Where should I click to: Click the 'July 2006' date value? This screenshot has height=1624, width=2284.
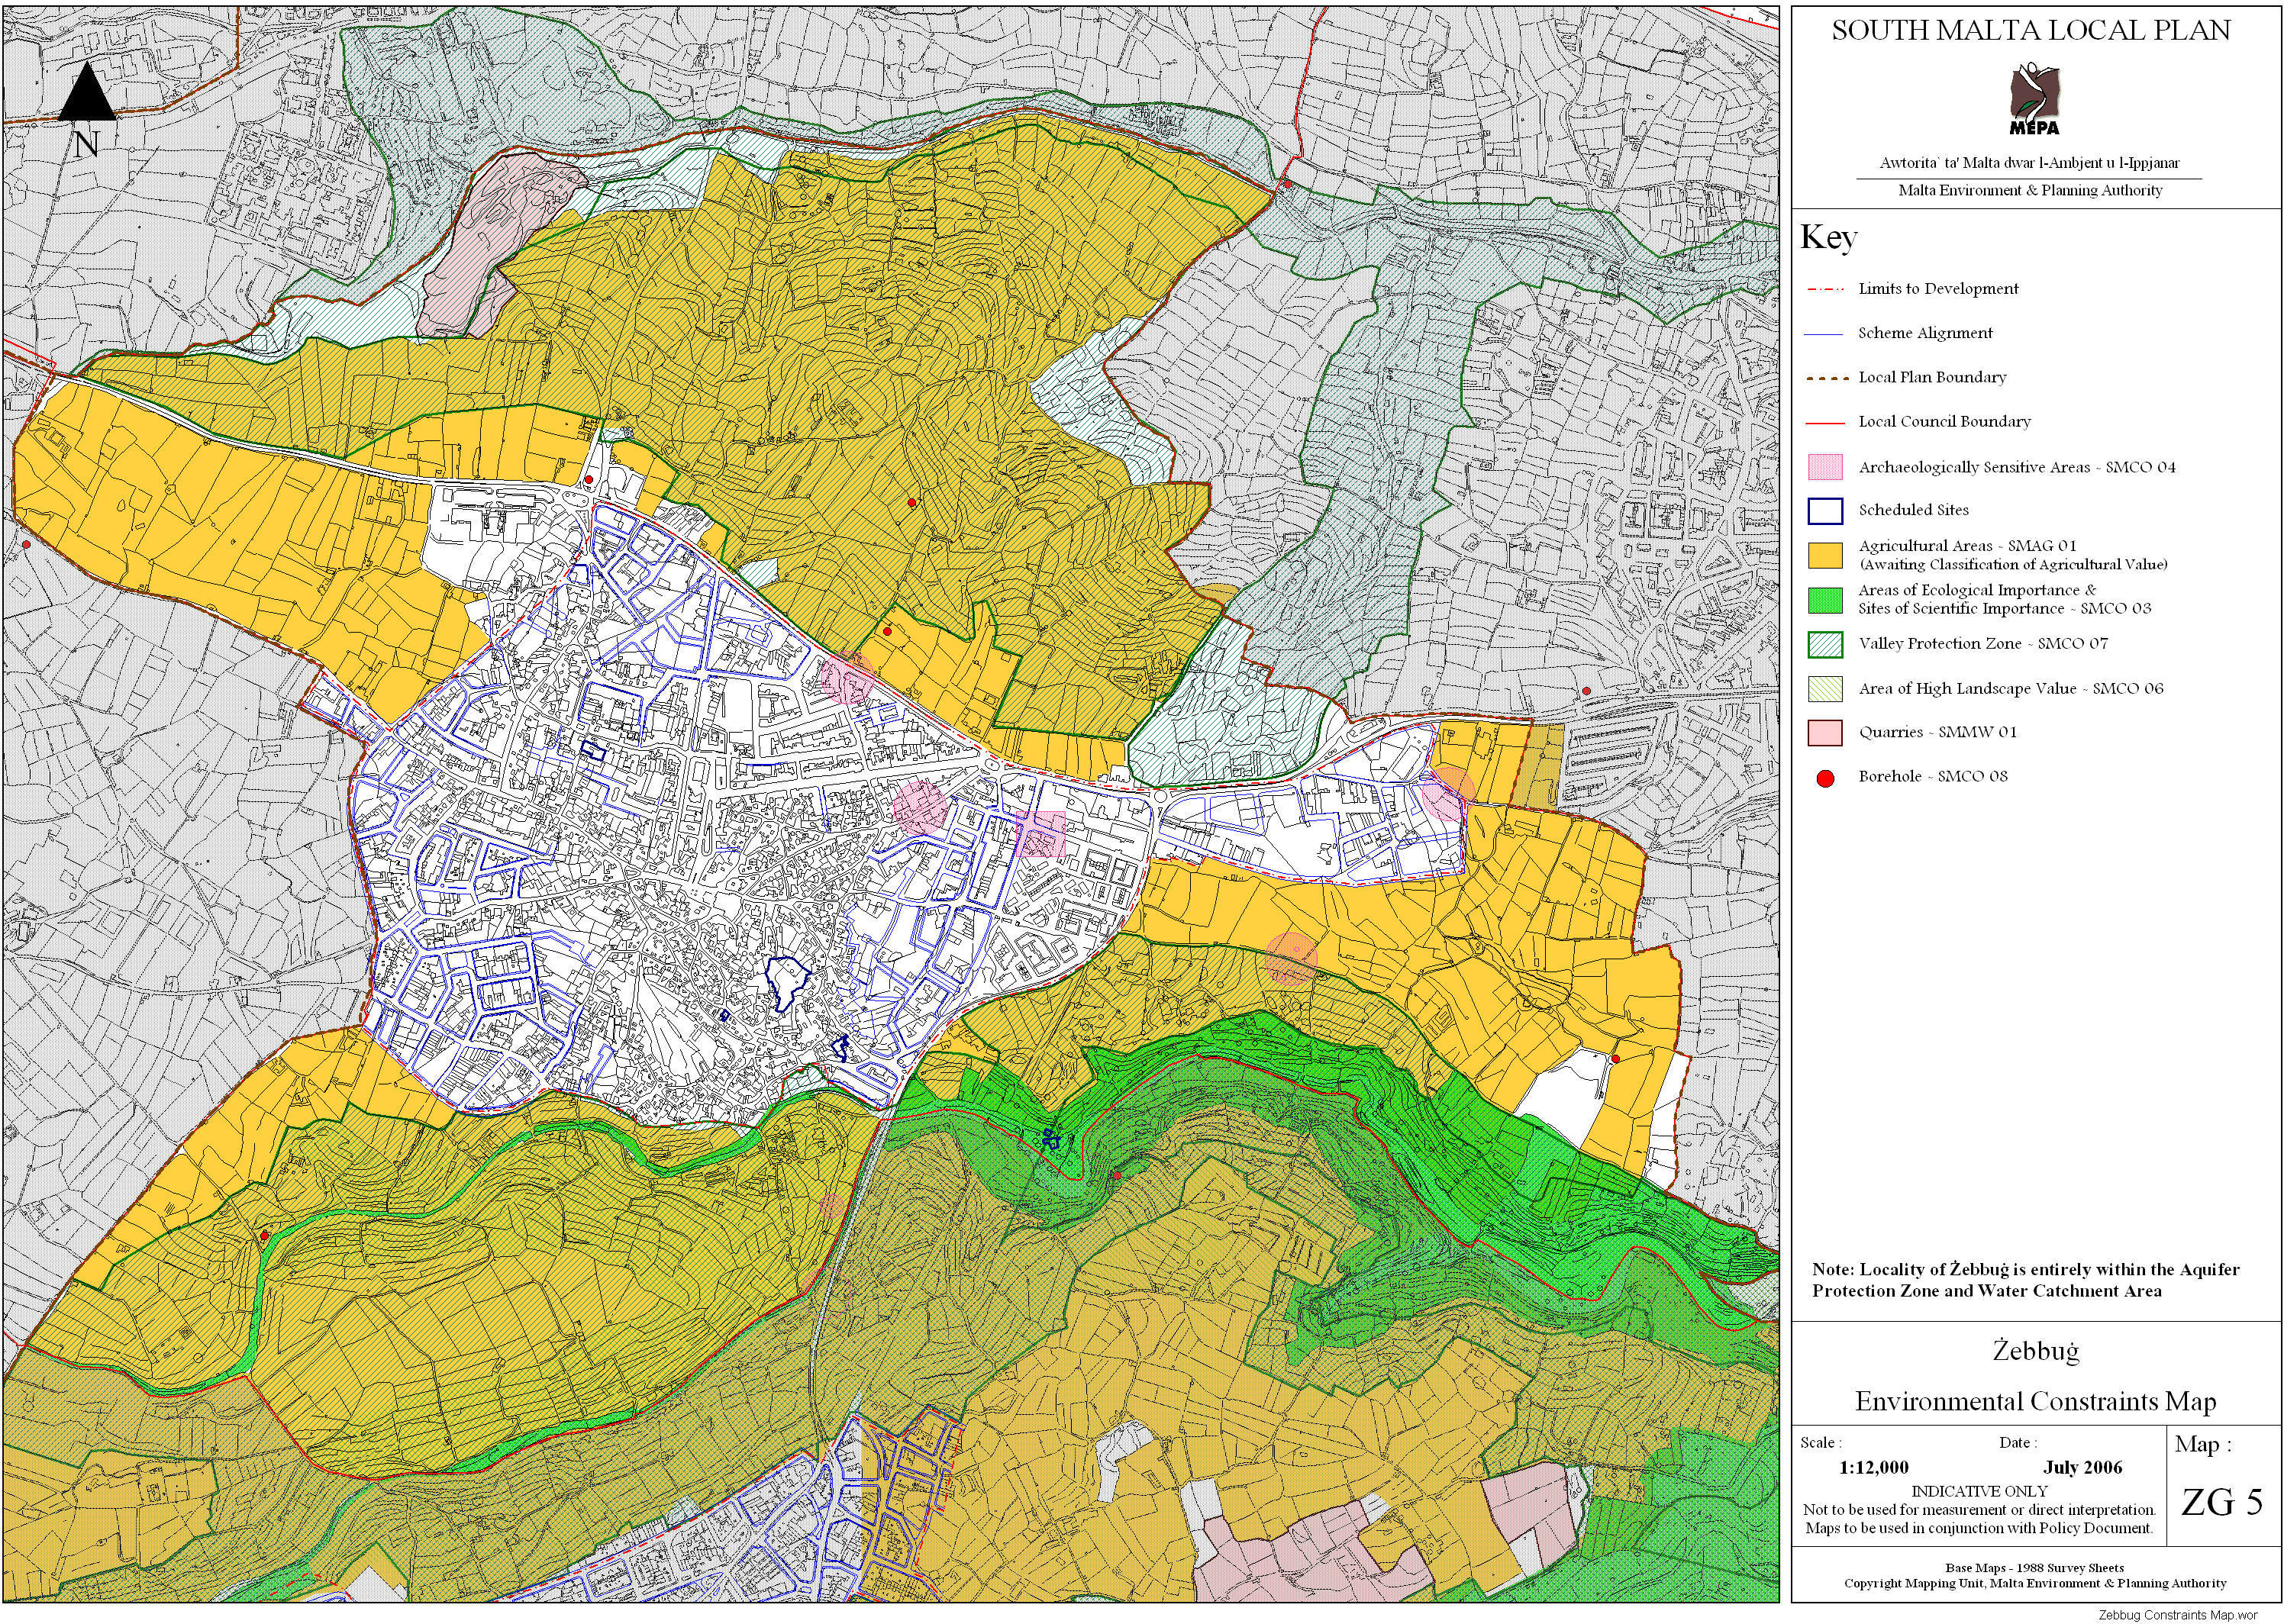click(2082, 1467)
